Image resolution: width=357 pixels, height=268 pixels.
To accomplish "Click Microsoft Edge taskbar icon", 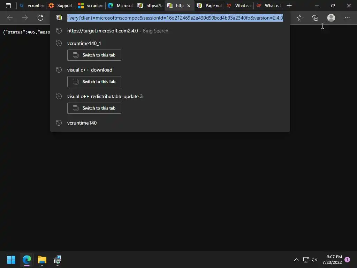I will click(26, 260).
